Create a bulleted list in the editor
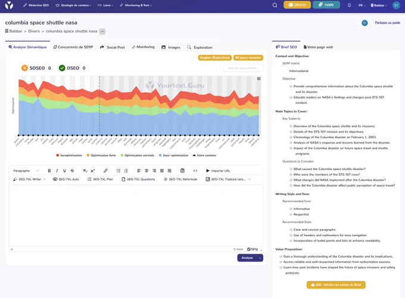Viewport: 405px width, 298px height. pyautogui.click(x=119, y=171)
